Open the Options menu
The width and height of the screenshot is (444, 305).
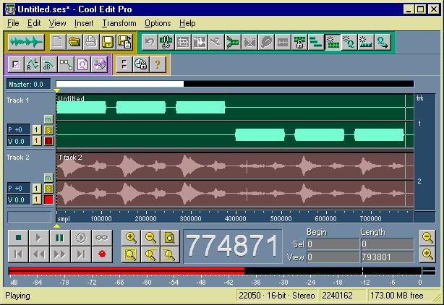click(158, 23)
